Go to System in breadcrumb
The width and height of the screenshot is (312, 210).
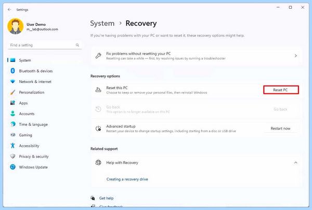click(102, 23)
